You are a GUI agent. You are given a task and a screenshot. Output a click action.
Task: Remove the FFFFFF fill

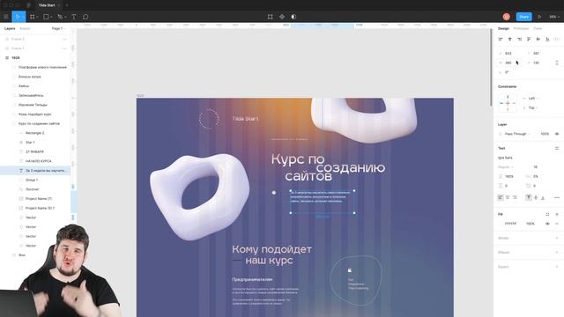(x=557, y=224)
